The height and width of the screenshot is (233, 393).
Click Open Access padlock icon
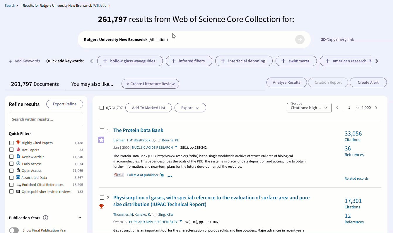click(x=18, y=170)
